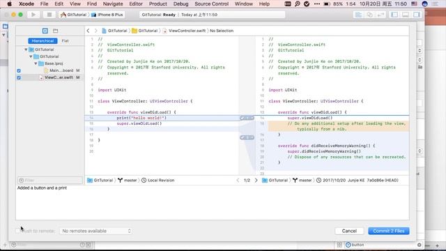Open the Product menu
Image resolution: width=446 pixels, height=251 pixels.
(158, 3)
